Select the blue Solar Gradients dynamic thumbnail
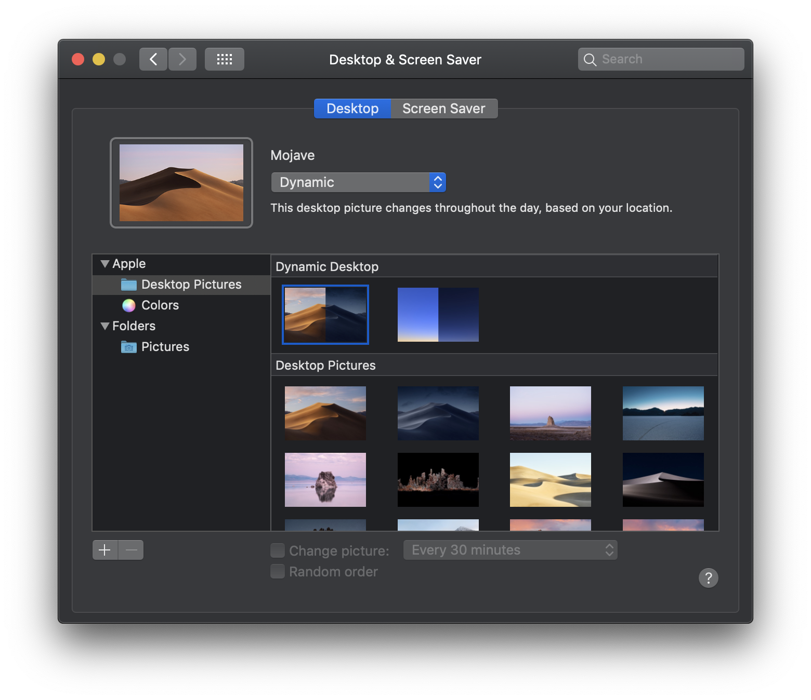Image resolution: width=811 pixels, height=700 pixels. tap(438, 315)
